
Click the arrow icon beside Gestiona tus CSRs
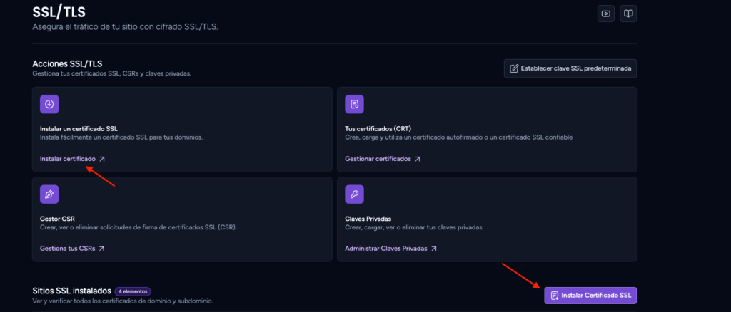point(101,249)
